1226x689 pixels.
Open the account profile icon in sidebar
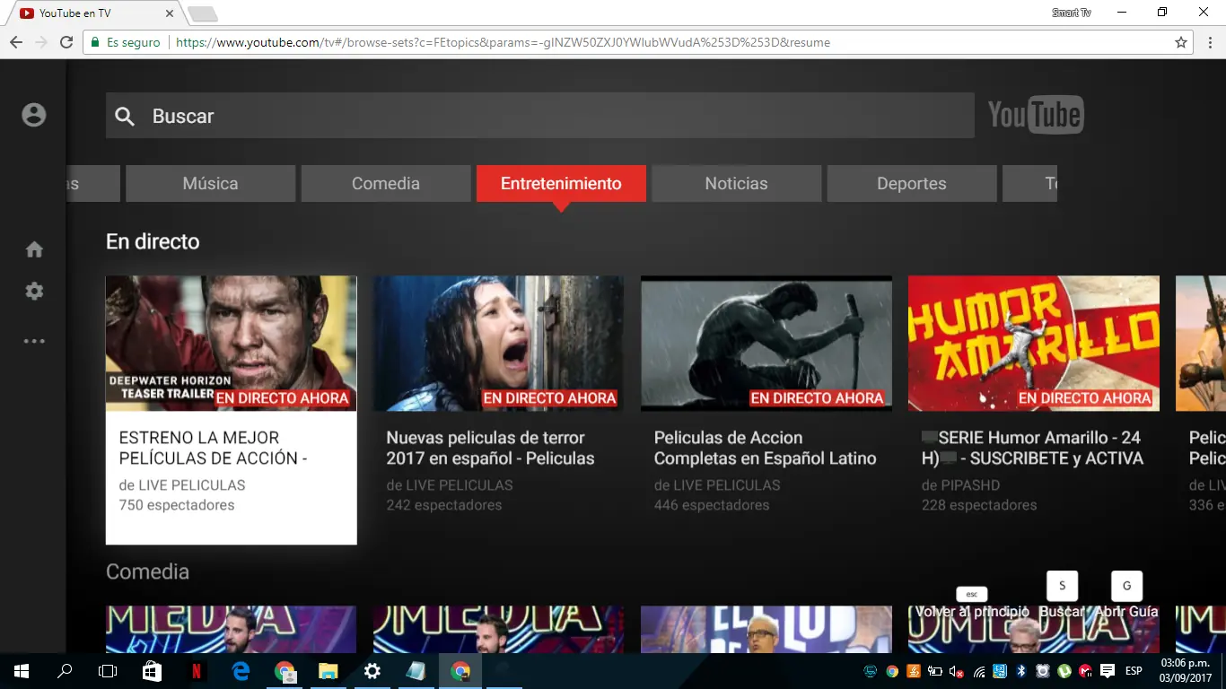click(x=34, y=115)
